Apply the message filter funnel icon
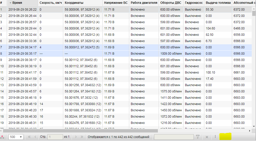The height and width of the screenshot is (141, 256). [198, 137]
